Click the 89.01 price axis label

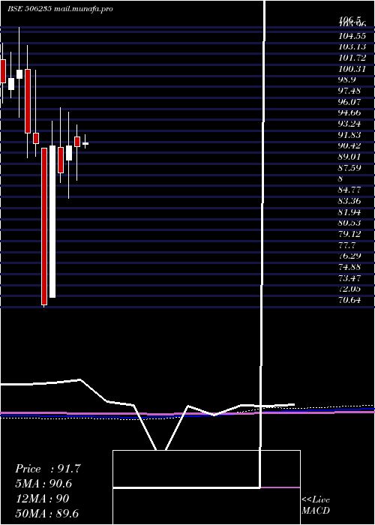click(350, 157)
